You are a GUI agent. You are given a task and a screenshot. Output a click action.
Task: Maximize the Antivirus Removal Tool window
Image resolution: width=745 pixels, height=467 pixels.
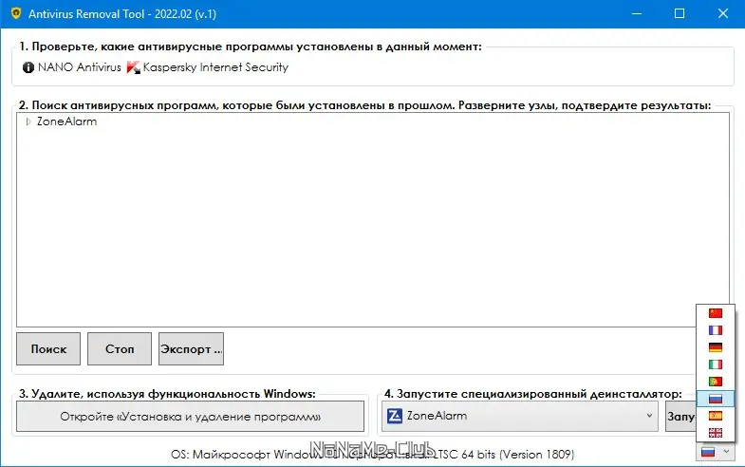point(680,14)
